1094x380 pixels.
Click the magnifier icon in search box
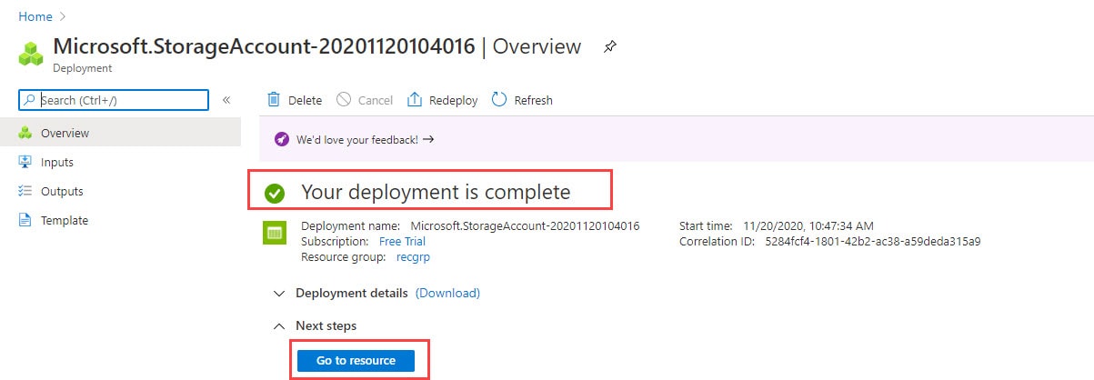[29, 100]
